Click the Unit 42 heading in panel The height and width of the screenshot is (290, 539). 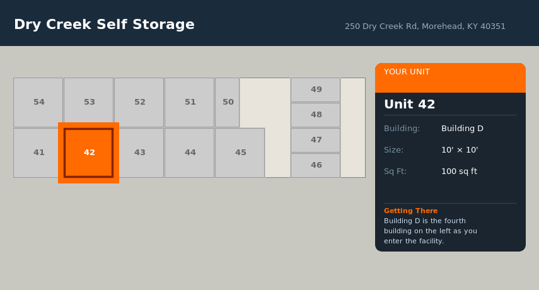pyautogui.click(x=410, y=105)
